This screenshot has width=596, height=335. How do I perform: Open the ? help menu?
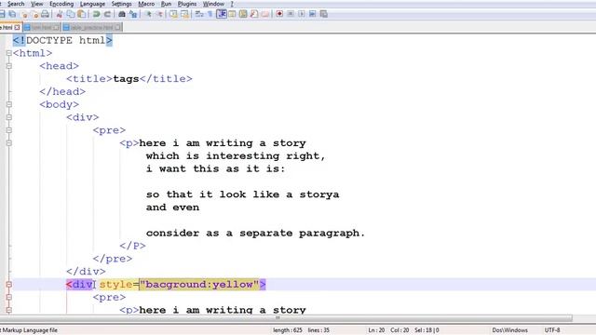(x=232, y=4)
